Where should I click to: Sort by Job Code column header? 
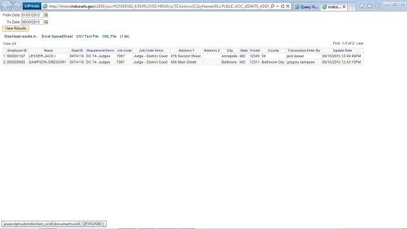(x=124, y=50)
